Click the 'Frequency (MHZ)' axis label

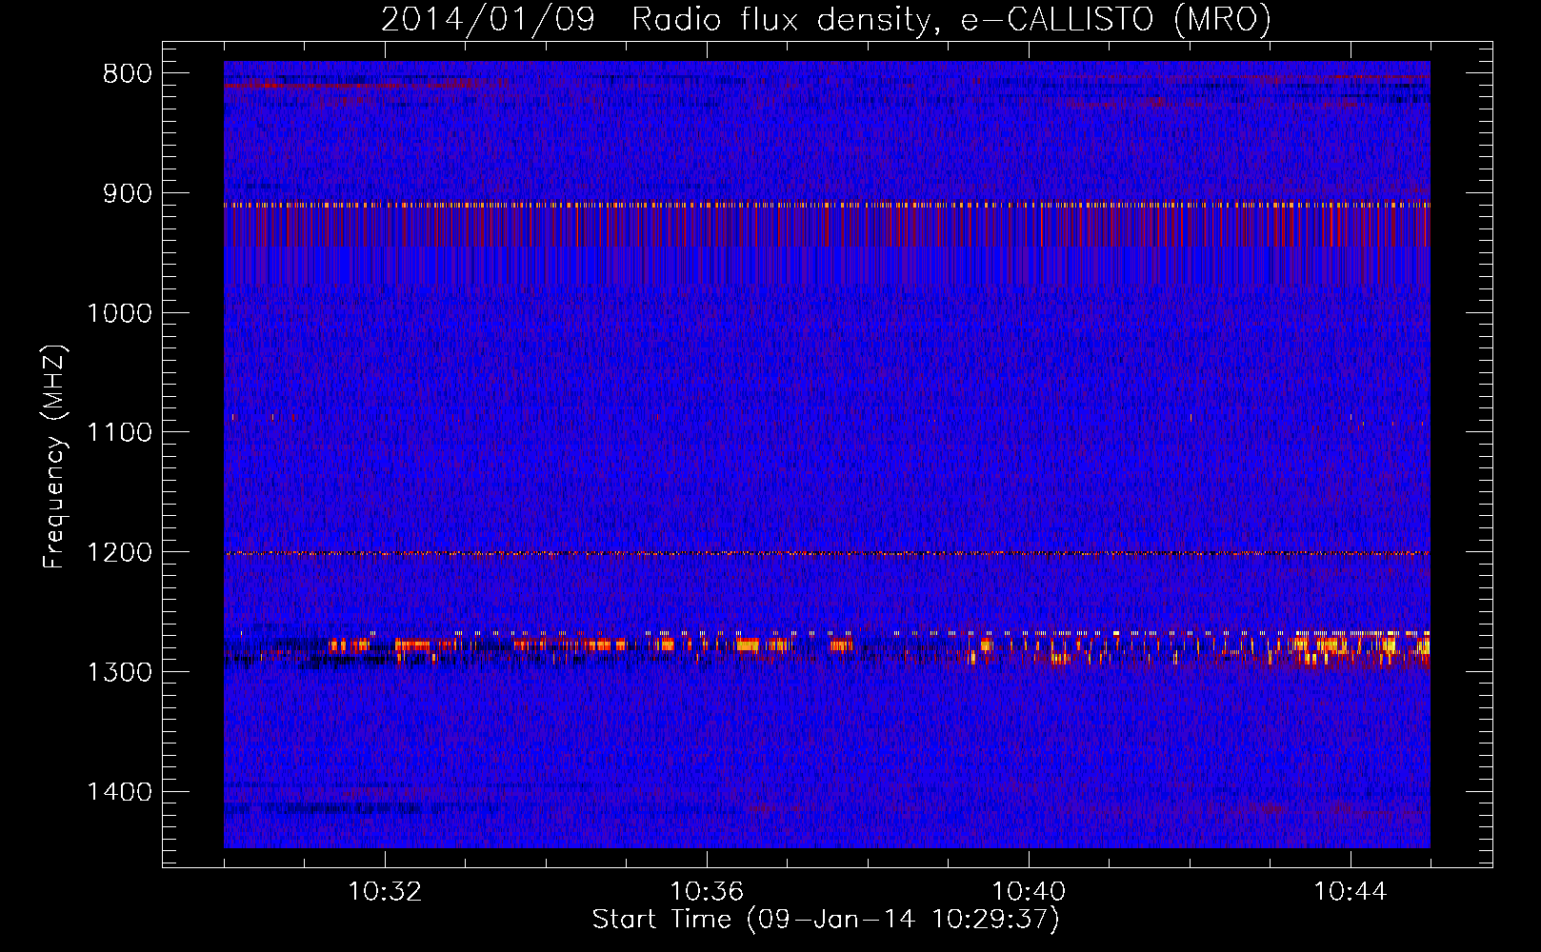[54, 457]
